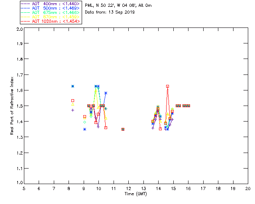Click y-axis tick label 1.4
This screenshot has height=204, width=255.
click(x=20, y=122)
